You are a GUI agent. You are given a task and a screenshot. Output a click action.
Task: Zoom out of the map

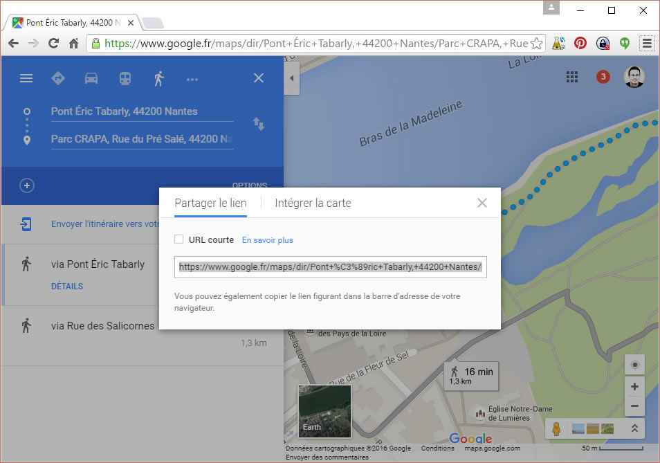point(634,406)
